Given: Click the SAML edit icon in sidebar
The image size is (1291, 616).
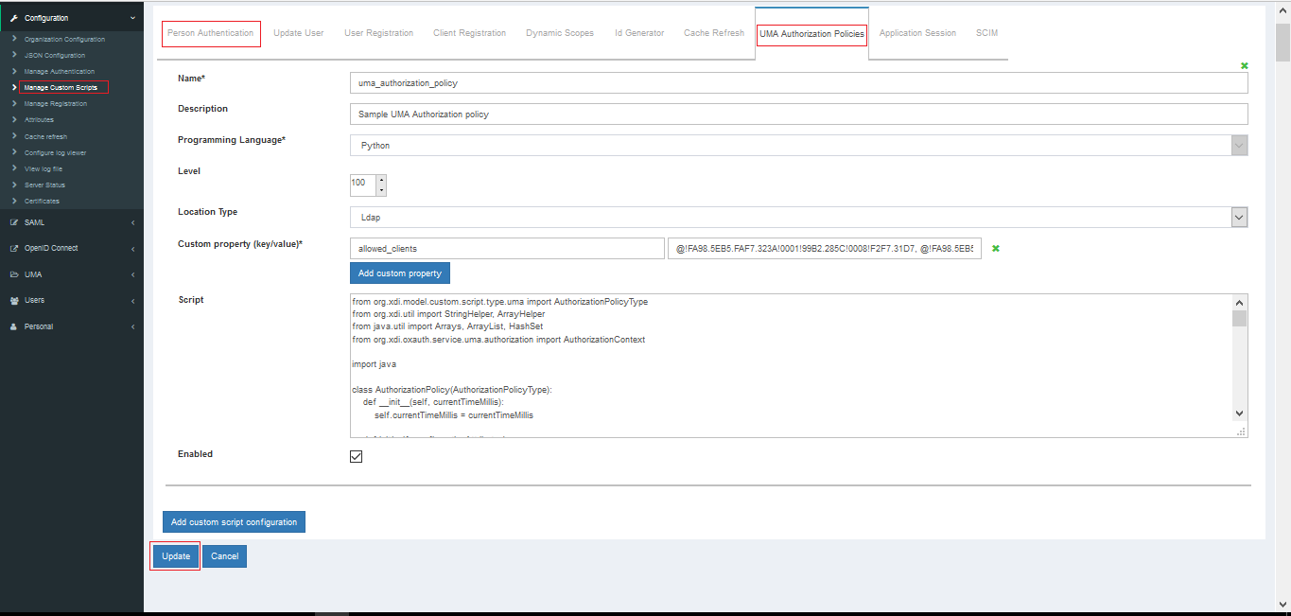Looking at the screenshot, I should point(14,222).
